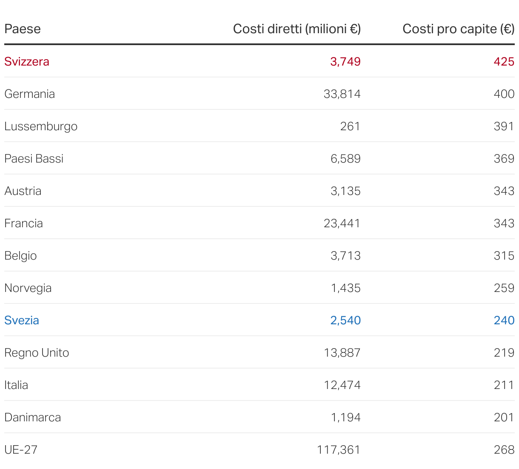The image size is (519, 469).
Task: Click the Danimarca country cell
Action: click(x=33, y=418)
